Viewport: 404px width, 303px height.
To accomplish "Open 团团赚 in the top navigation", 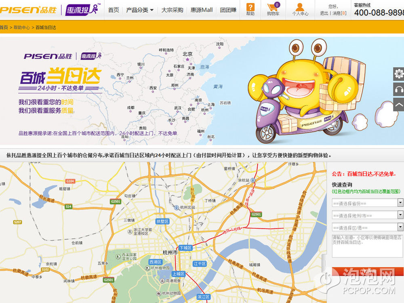I will 228,10.
